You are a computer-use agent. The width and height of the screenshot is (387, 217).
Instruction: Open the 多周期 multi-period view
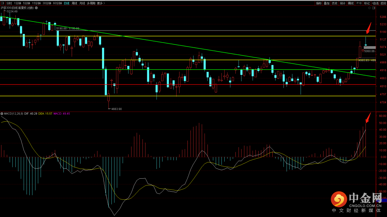point(91,3)
